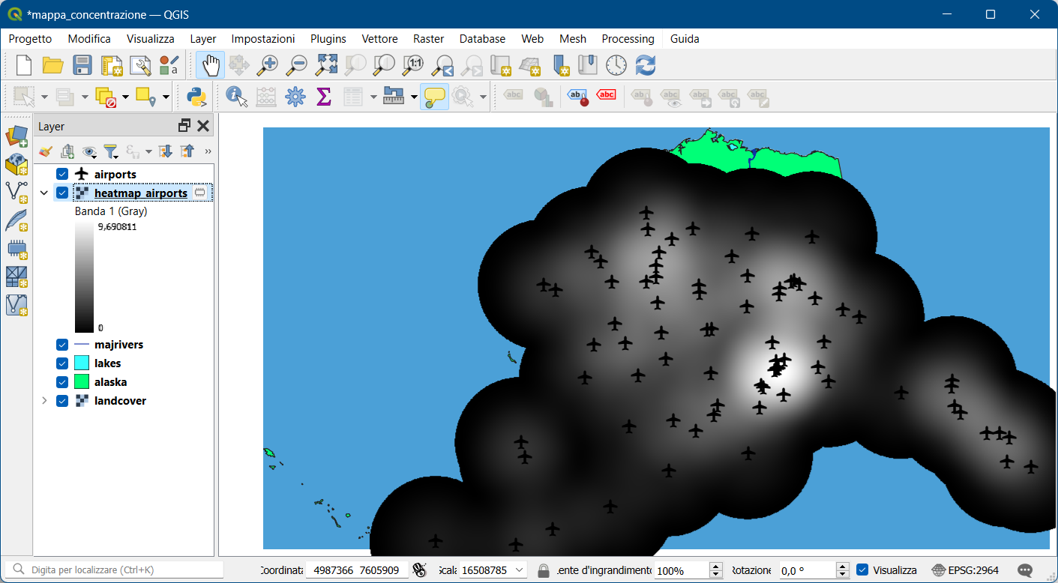Click New Temporary Scratch Layer icon
Image resolution: width=1058 pixels, height=583 pixels.
[16, 249]
